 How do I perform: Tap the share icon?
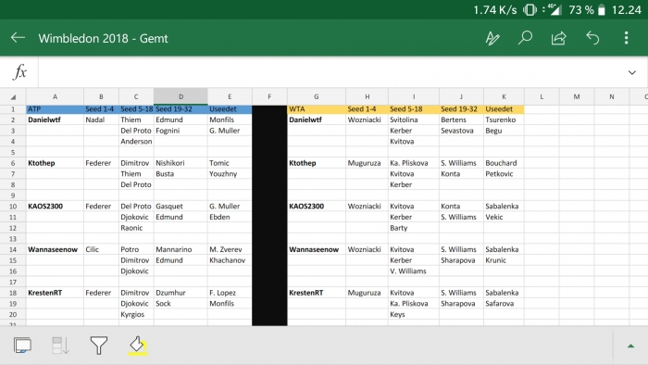click(558, 38)
